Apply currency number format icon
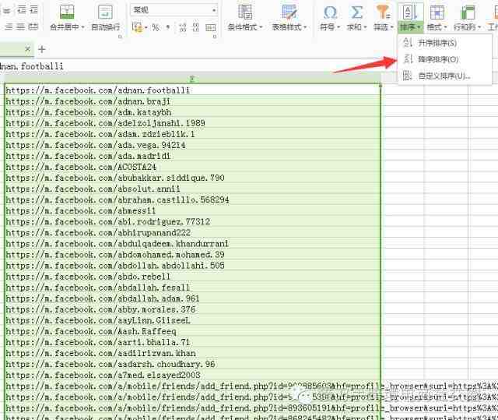The width and height of the screenshot is (498, 420). (x=137, y=27)
